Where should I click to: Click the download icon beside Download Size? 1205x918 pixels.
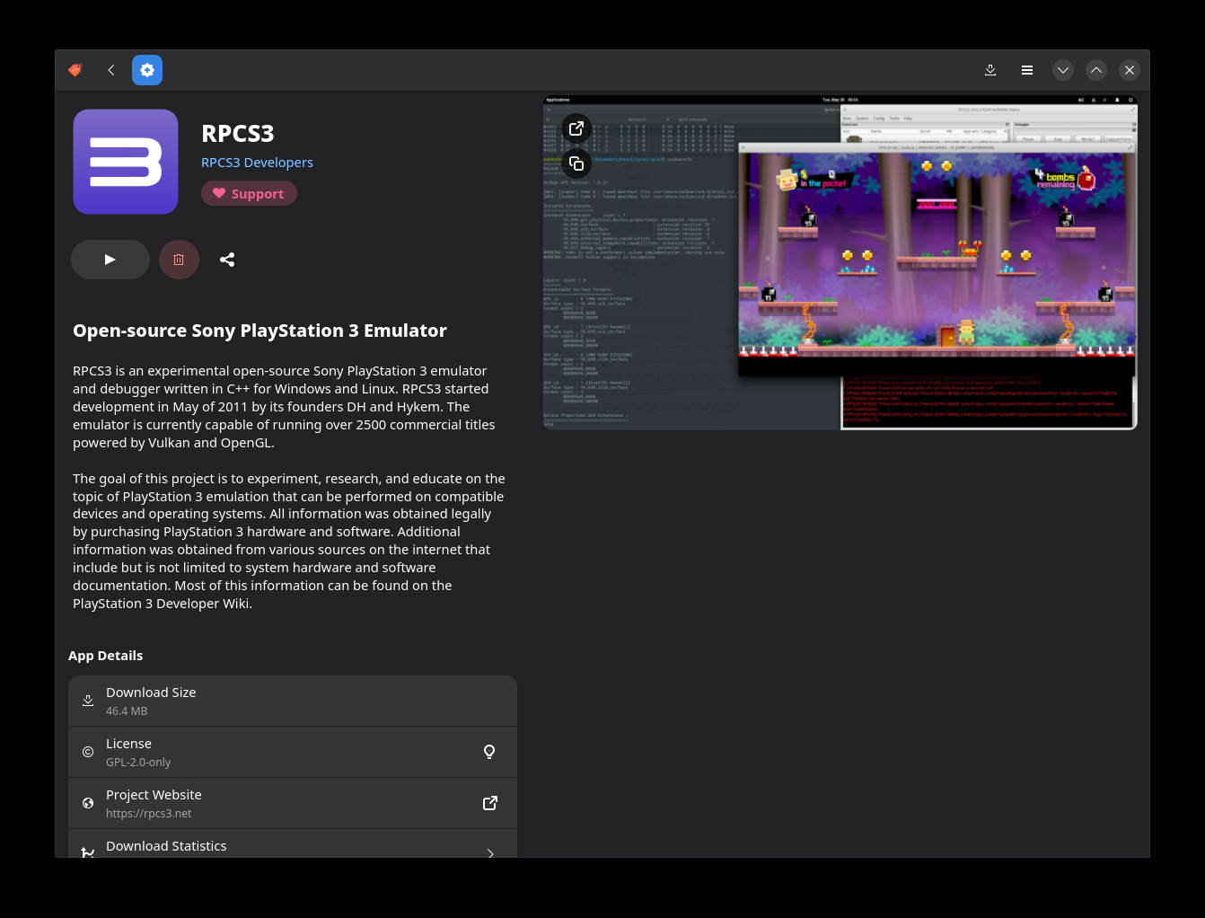[88, 701]
